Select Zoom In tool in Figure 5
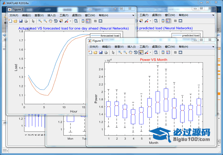The image size is (223, 155). (120, 52)
